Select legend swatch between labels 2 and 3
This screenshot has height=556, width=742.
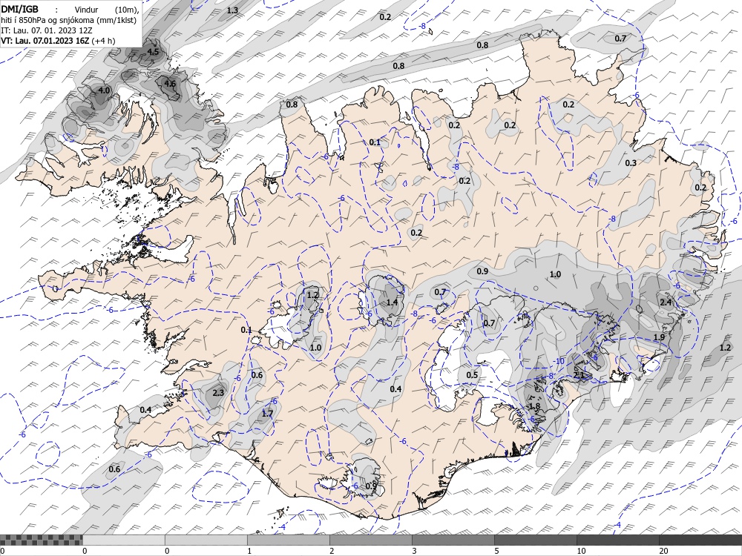click(x=371, y=540)
